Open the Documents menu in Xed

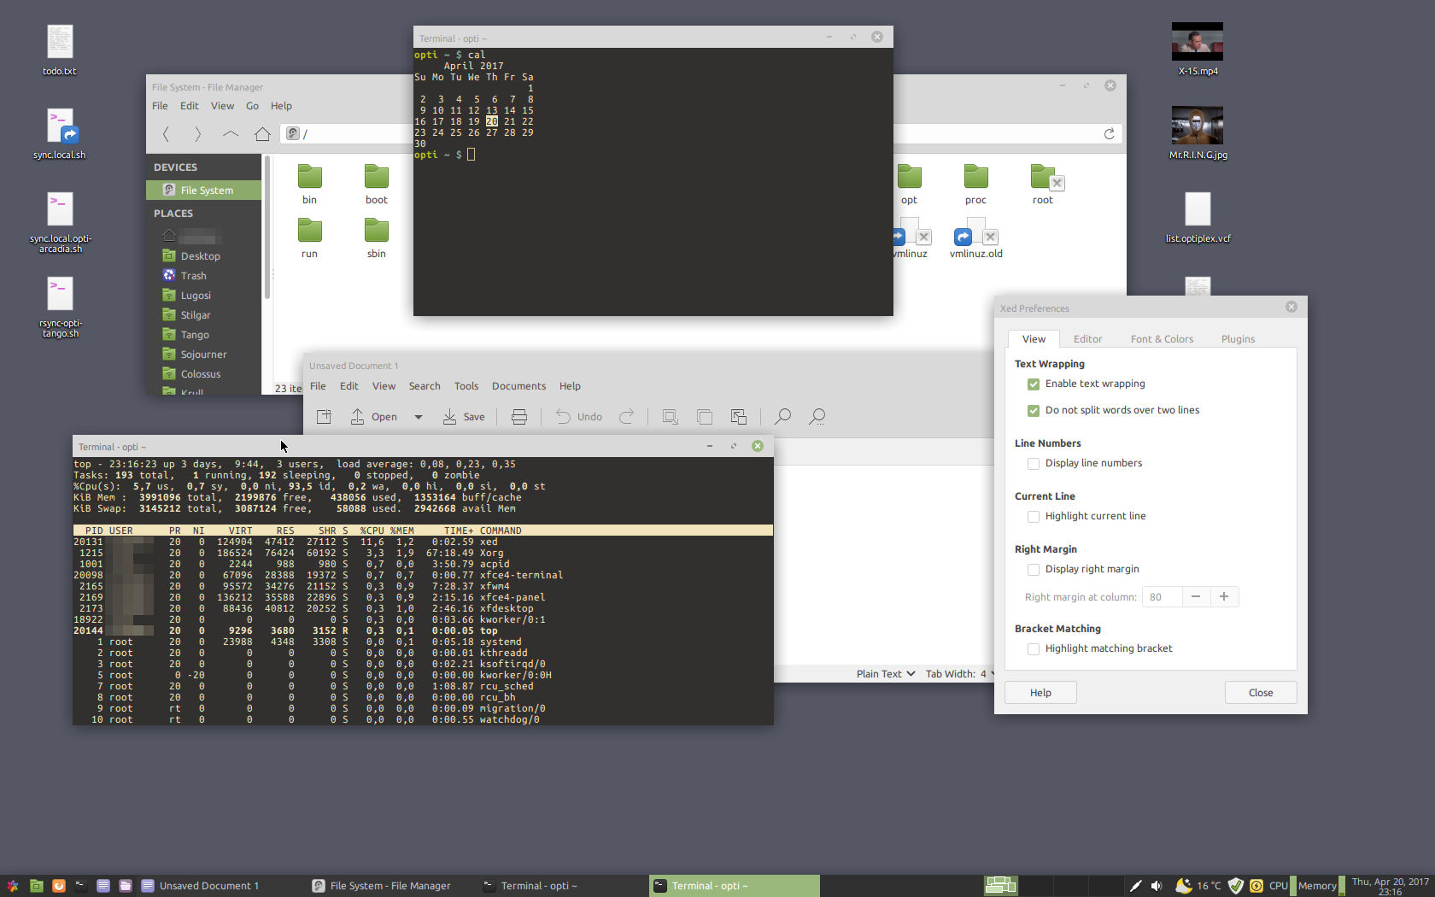(x=518, y=386)
